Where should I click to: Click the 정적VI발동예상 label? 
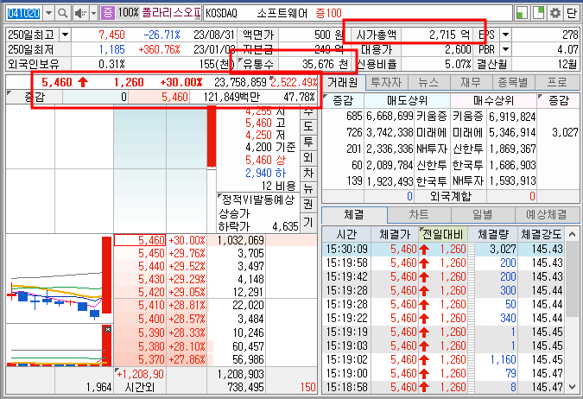pyautogui.click(x=258, y=200)
